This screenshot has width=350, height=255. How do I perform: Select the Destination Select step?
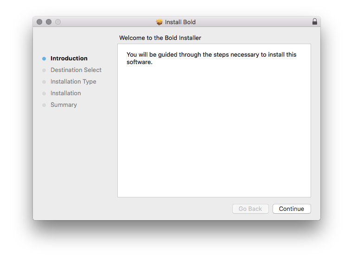pos(76,70)
